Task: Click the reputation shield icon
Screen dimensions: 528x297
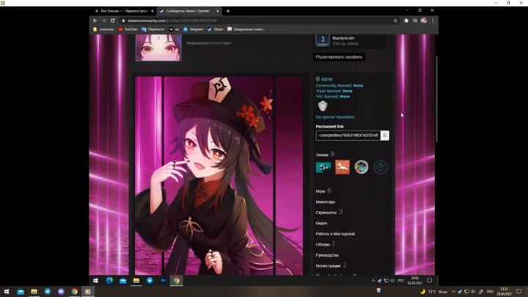Action: pyautogui.click(x=323, y=106)
